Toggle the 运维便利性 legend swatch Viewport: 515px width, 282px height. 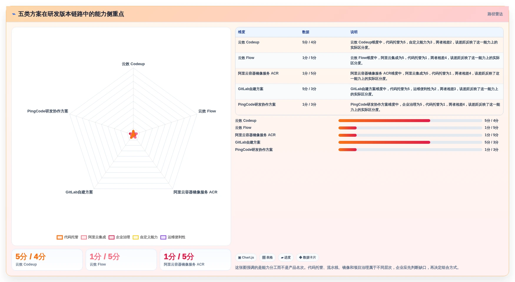pyautogui.click(x=163, y=237)
